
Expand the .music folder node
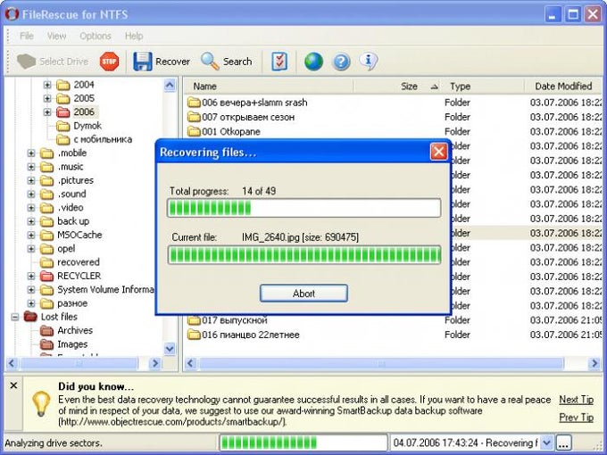pos(31,167)
